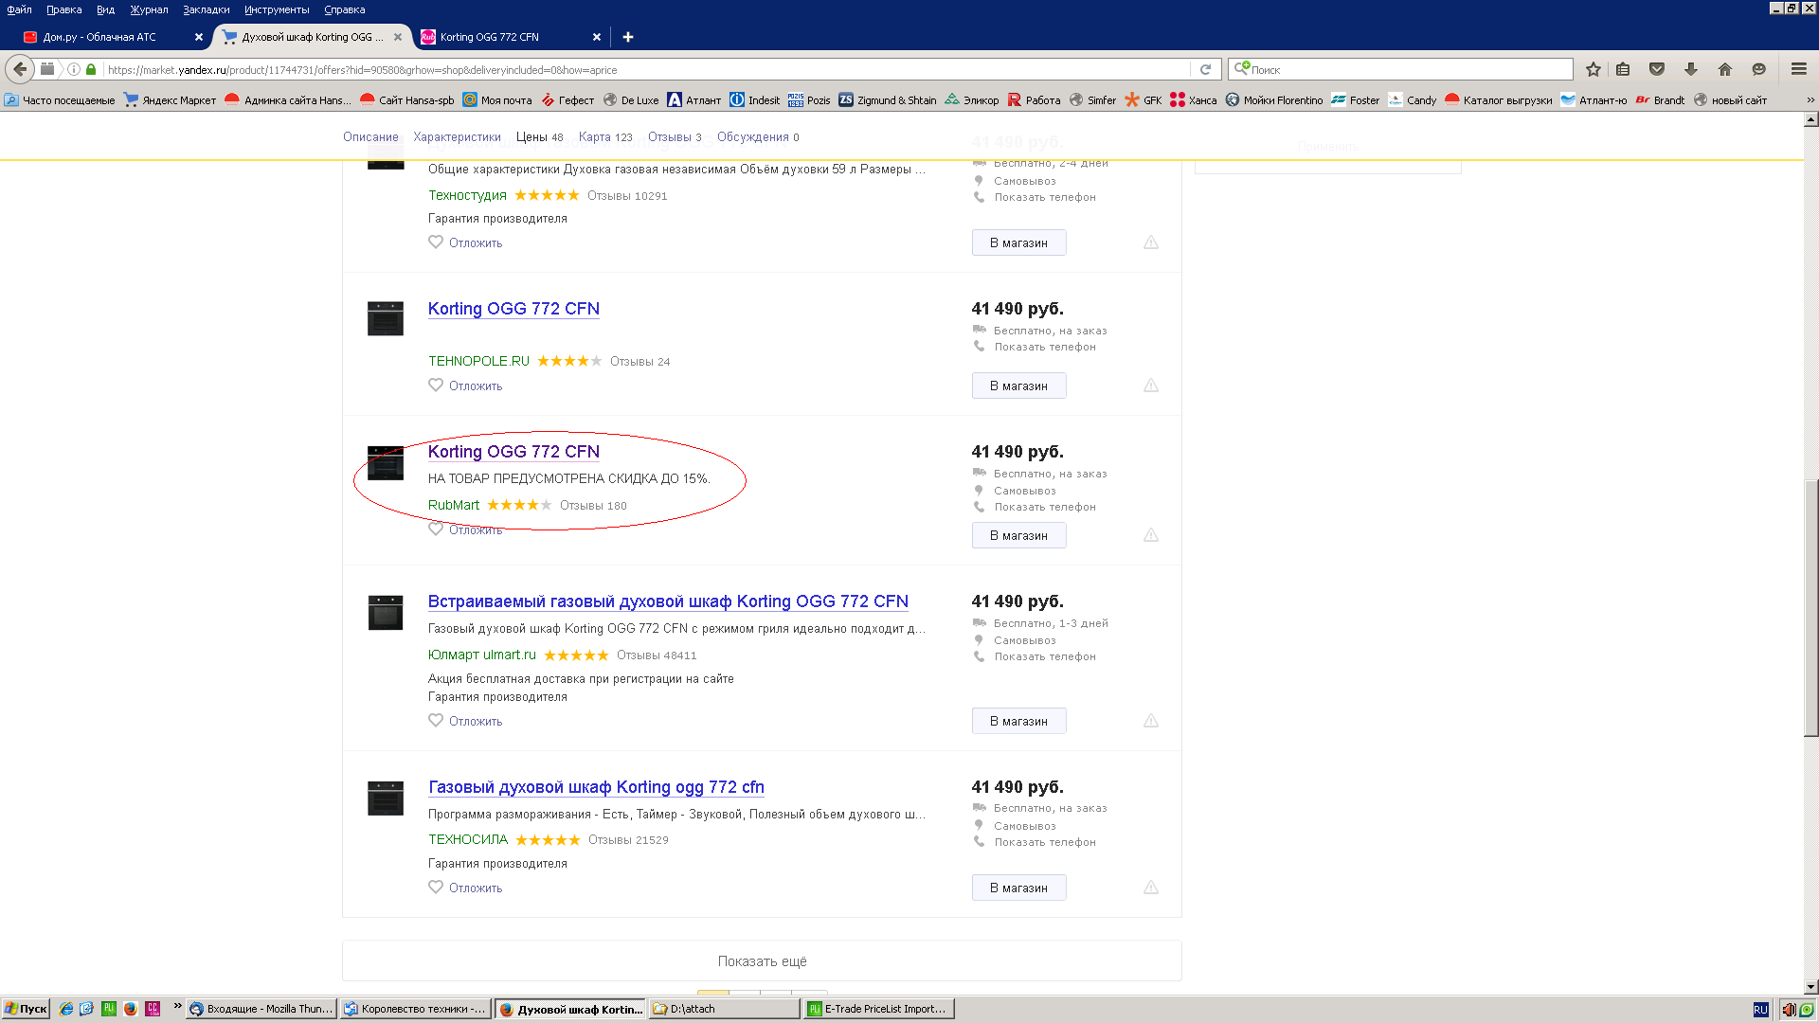This screenshot has height=1023, width=1819.
Task: Go to store for the RubMart offer
Action: (x=1018, y=535)
